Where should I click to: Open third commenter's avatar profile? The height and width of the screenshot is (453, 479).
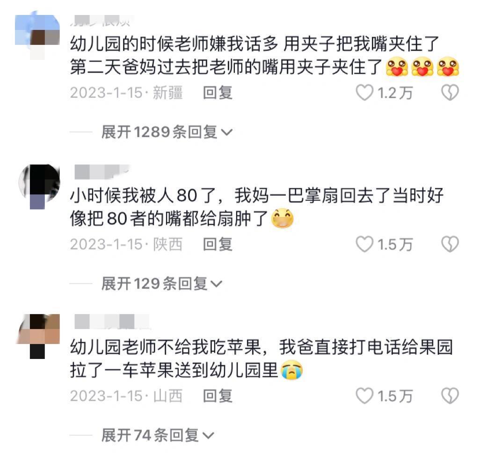point(38,336)
